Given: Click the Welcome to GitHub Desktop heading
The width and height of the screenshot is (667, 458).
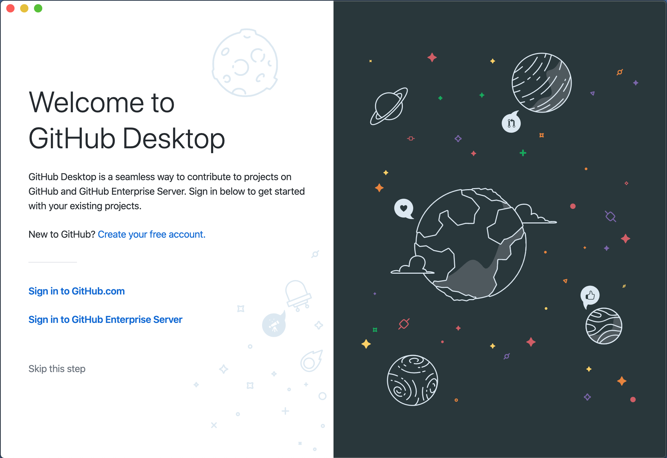Looking at the screenshot, I should tap(127, 120).
